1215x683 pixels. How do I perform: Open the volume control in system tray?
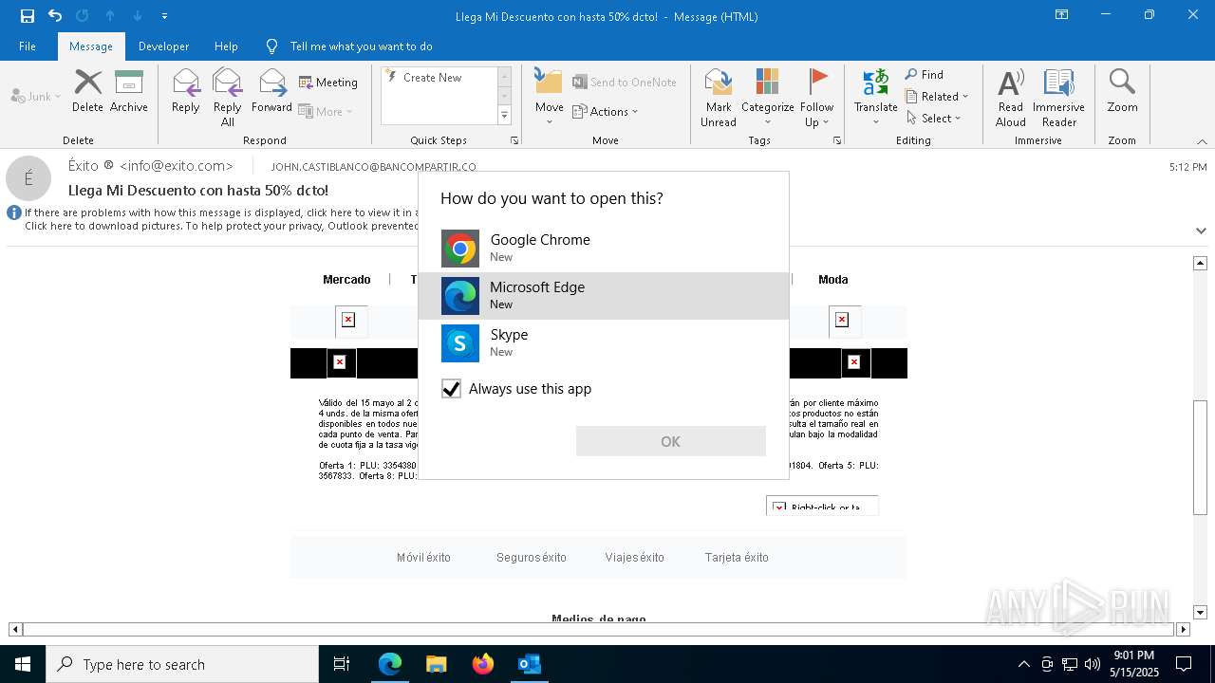[x=1093, y=664]
